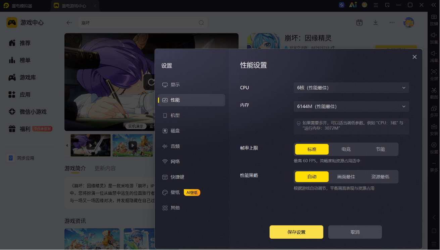This screenshot has width=440, height=250.
Task: Open the 显示 settings category
Action: [191, 85]
